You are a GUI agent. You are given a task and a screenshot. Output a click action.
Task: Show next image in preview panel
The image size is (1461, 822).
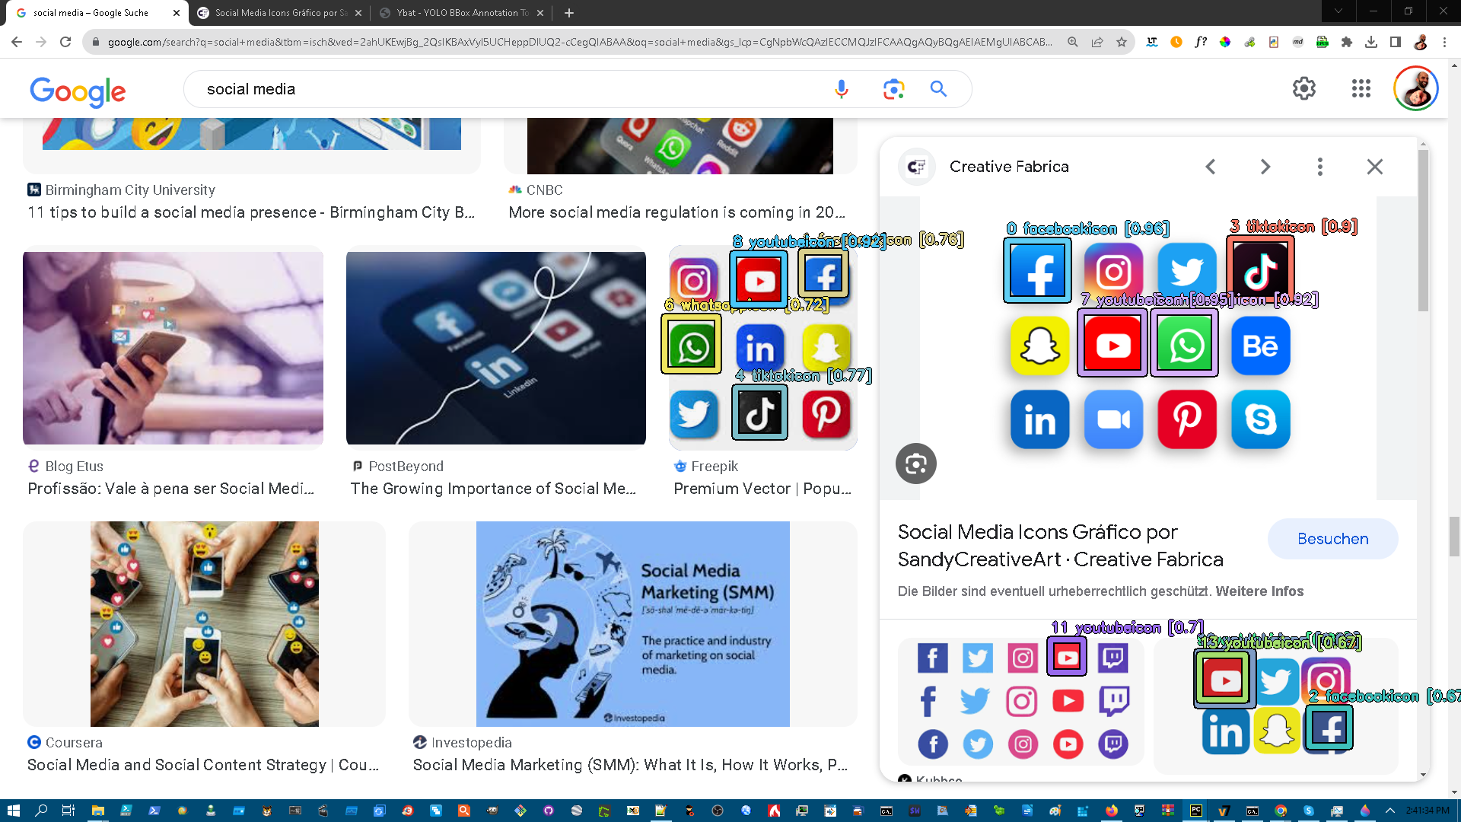[1265, 167]
